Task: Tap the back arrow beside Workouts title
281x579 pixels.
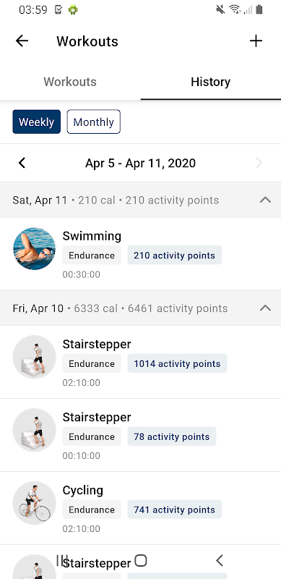Action: [22, 41]
